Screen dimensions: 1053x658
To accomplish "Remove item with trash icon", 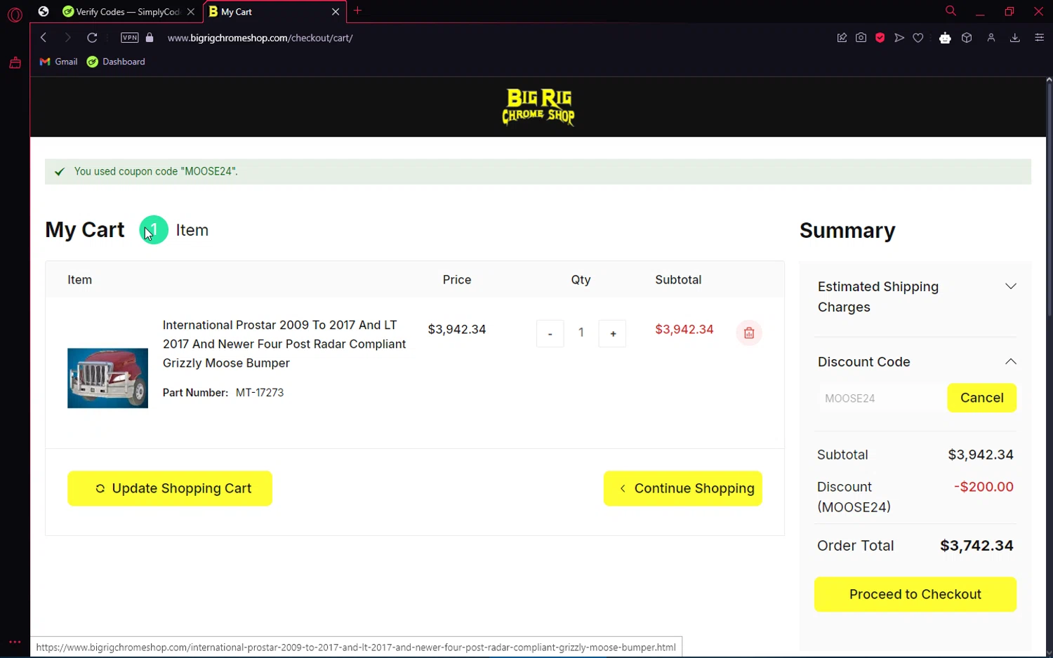I will tap(749, 333).
